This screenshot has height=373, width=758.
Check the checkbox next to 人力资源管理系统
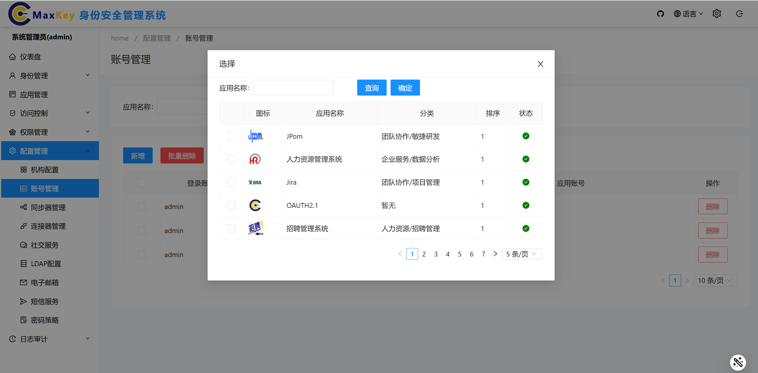coord(231,159)
